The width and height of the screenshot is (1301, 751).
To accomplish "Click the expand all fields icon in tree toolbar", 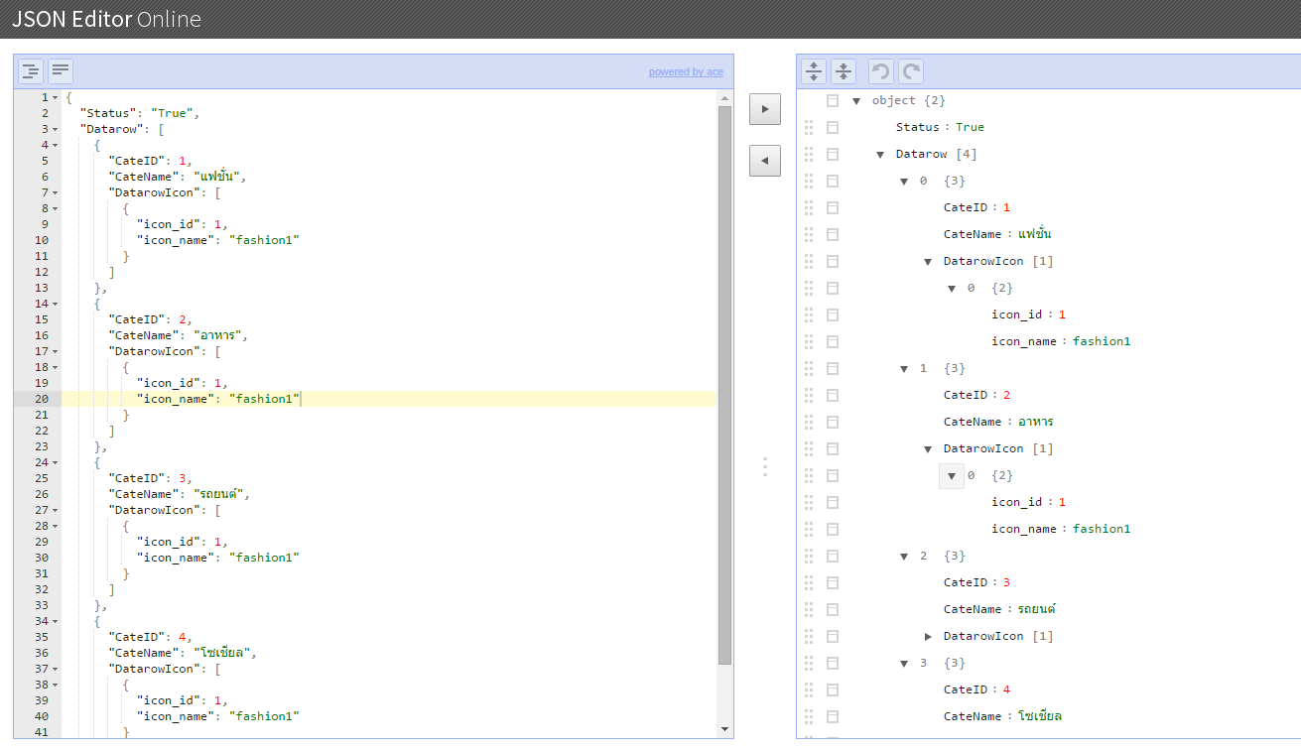I will (814, 70).
